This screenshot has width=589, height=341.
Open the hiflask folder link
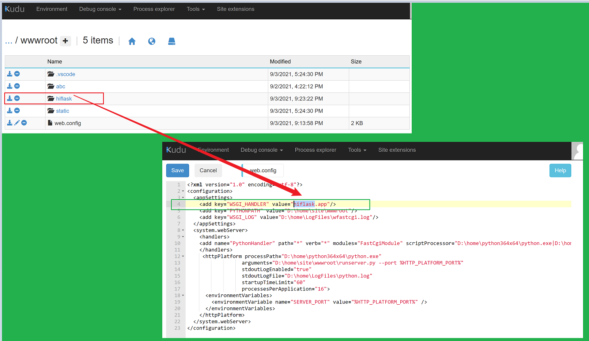64,99
